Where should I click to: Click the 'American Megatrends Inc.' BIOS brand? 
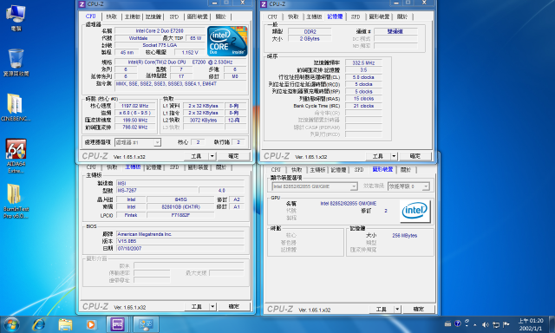click(x=180, y=234)
